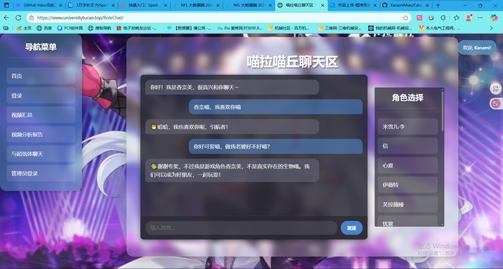The image size is (503, 269).
Task: Add this page to favorites star
Action: pyautogui.click(x=406, y=18)
